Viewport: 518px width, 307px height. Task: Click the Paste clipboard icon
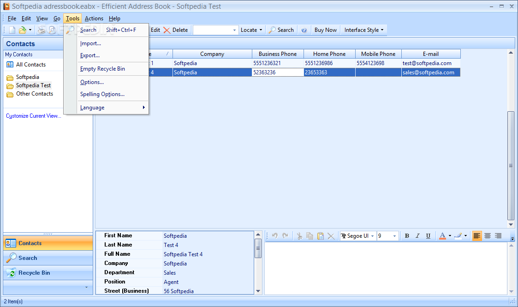(321, 236)
